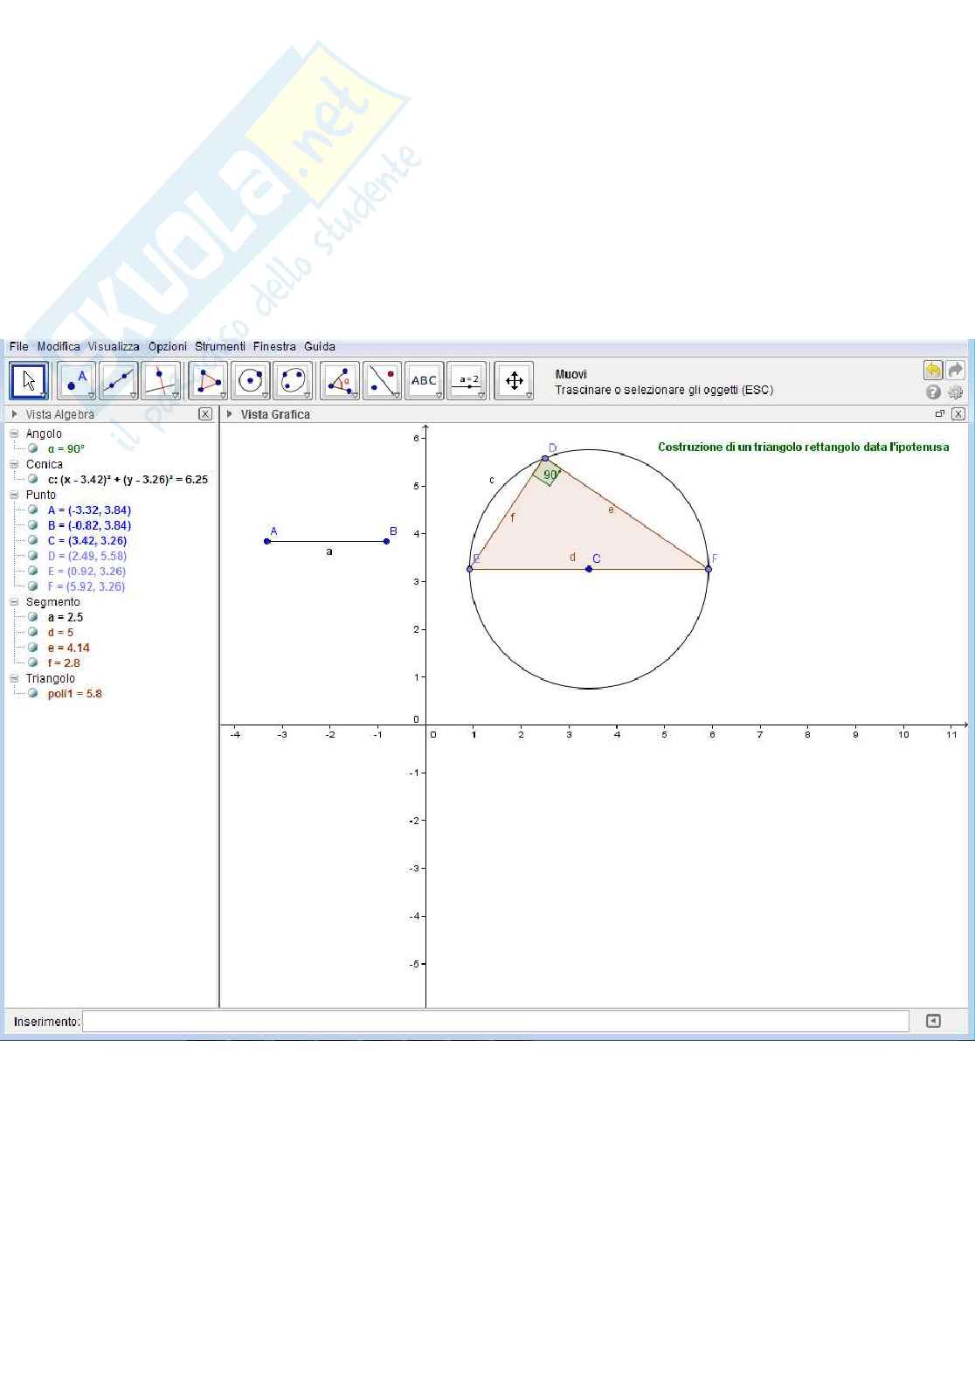Select the Polygon tool

pyautogui.click(x=208, y=381)
